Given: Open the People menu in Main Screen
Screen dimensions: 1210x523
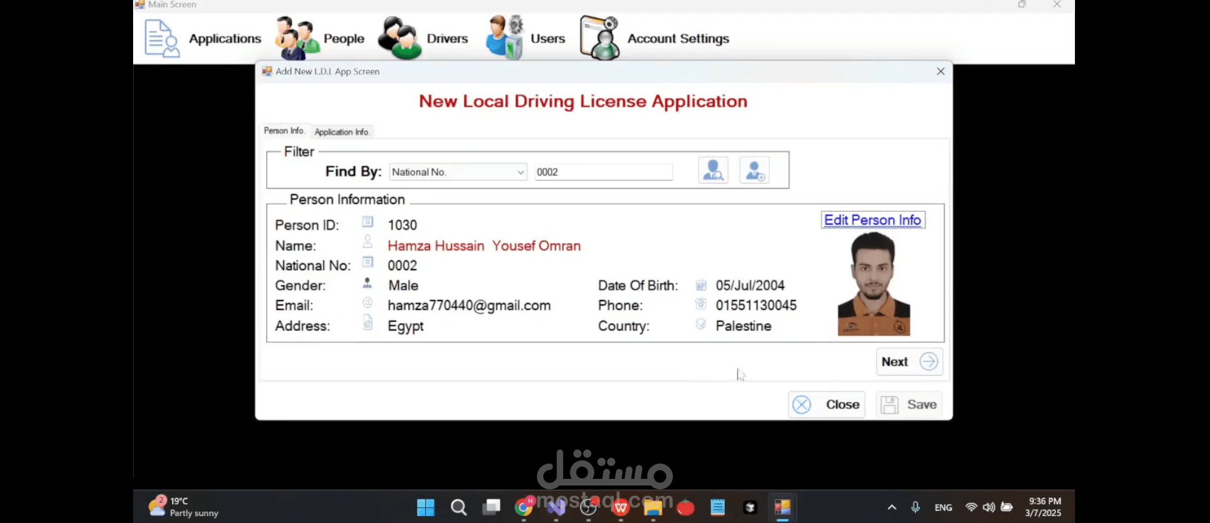Looking at the screenshot, I should [320, 38].
